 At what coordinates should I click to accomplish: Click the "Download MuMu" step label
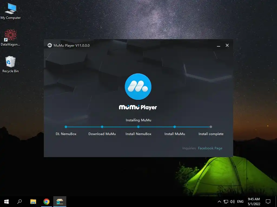[102, 134]
